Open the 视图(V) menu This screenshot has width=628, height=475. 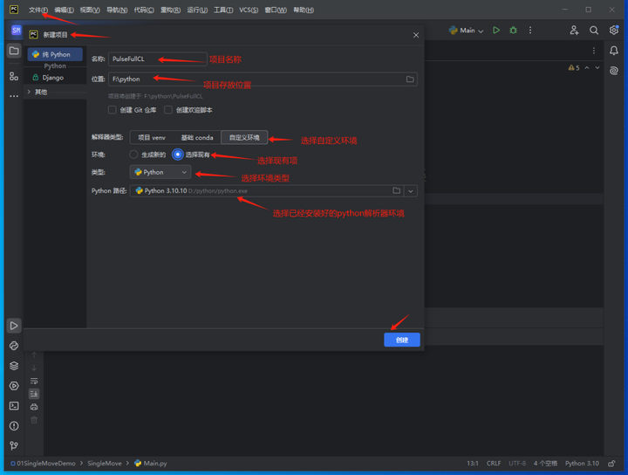pos(90,10)
